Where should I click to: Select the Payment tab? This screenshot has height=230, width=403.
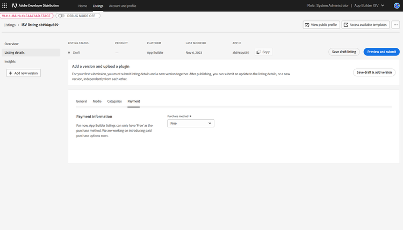coord(134,101)
